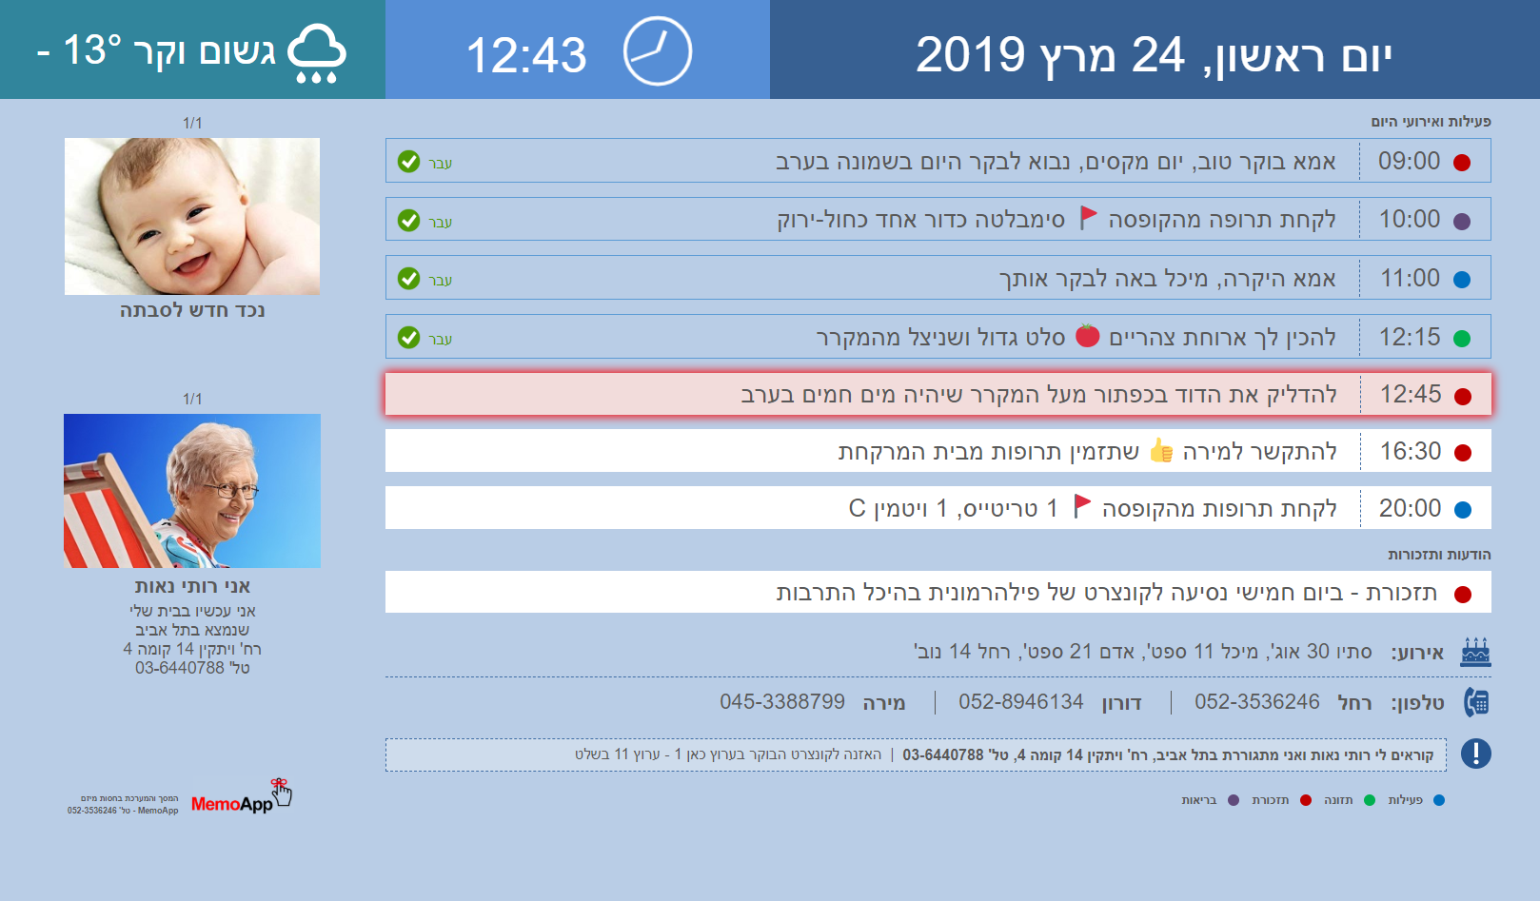Click the green checkmark in the 12:15 row
Viewport: 1540px width, 901px height.
[x=408, y=338]
